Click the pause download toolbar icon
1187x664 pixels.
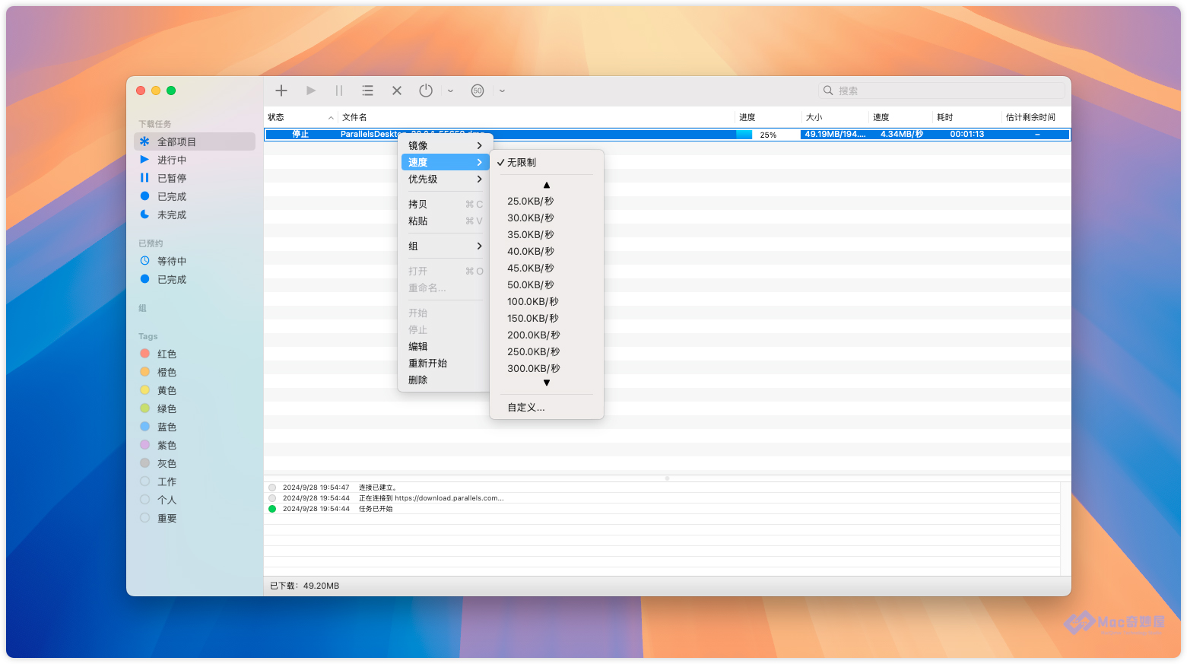[339, 91]
